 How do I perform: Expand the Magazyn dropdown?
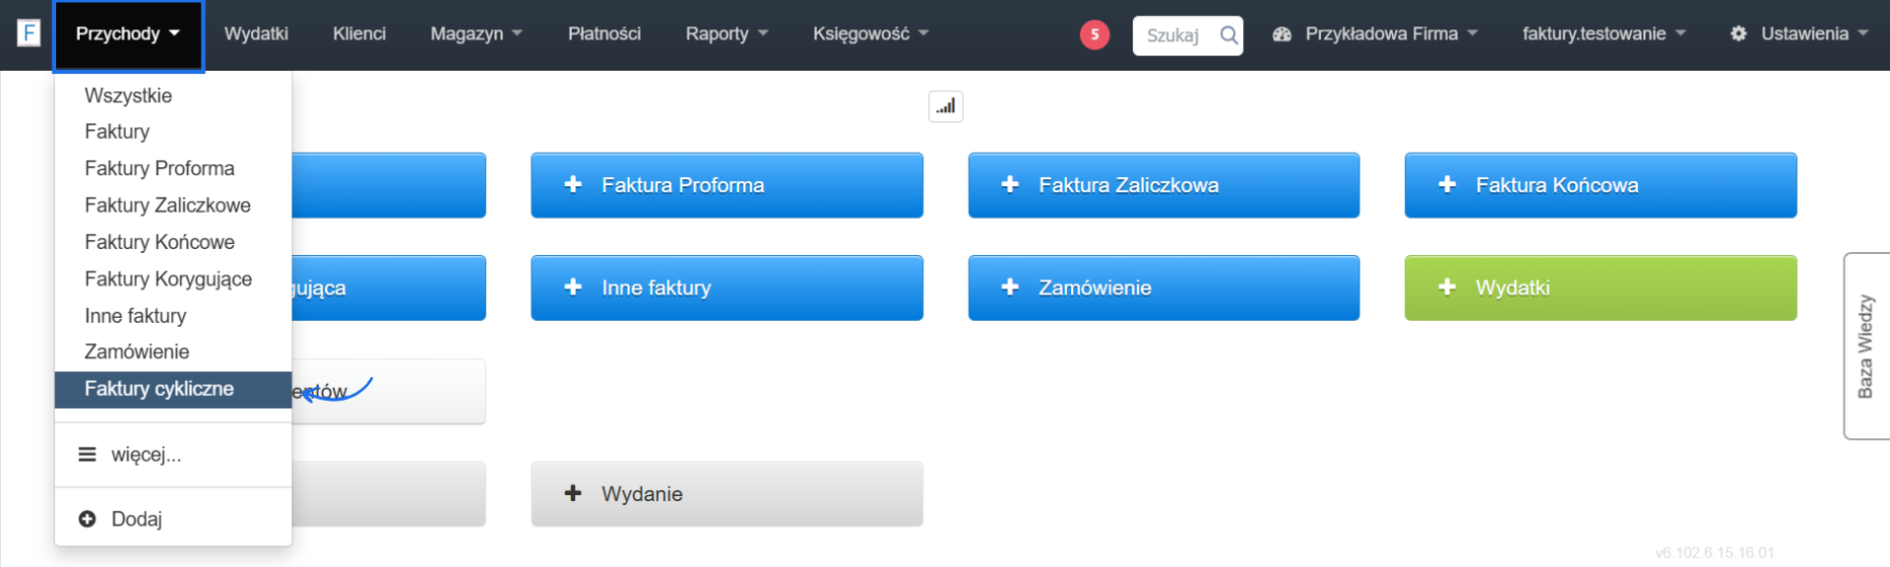click(476, 33)
